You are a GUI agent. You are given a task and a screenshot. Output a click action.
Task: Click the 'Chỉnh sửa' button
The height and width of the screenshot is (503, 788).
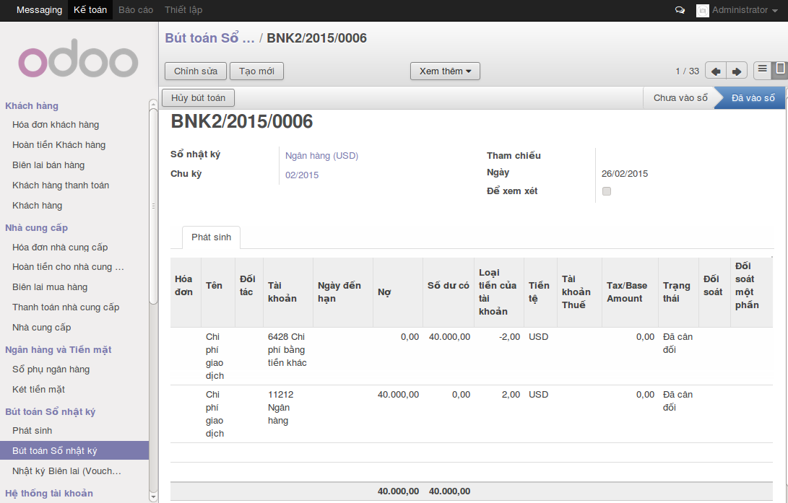[195, 71]
